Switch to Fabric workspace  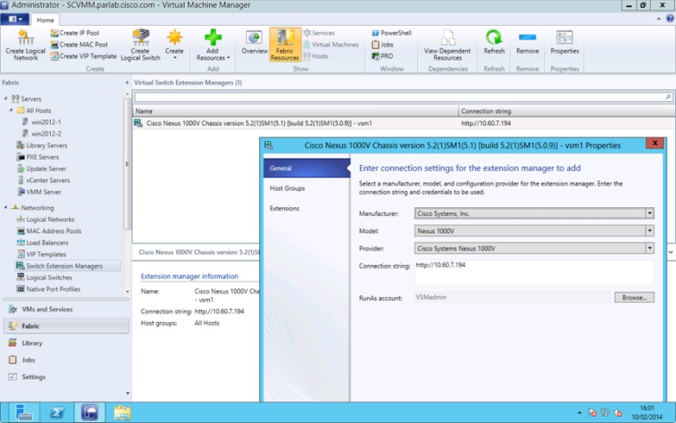click(66, 326)
